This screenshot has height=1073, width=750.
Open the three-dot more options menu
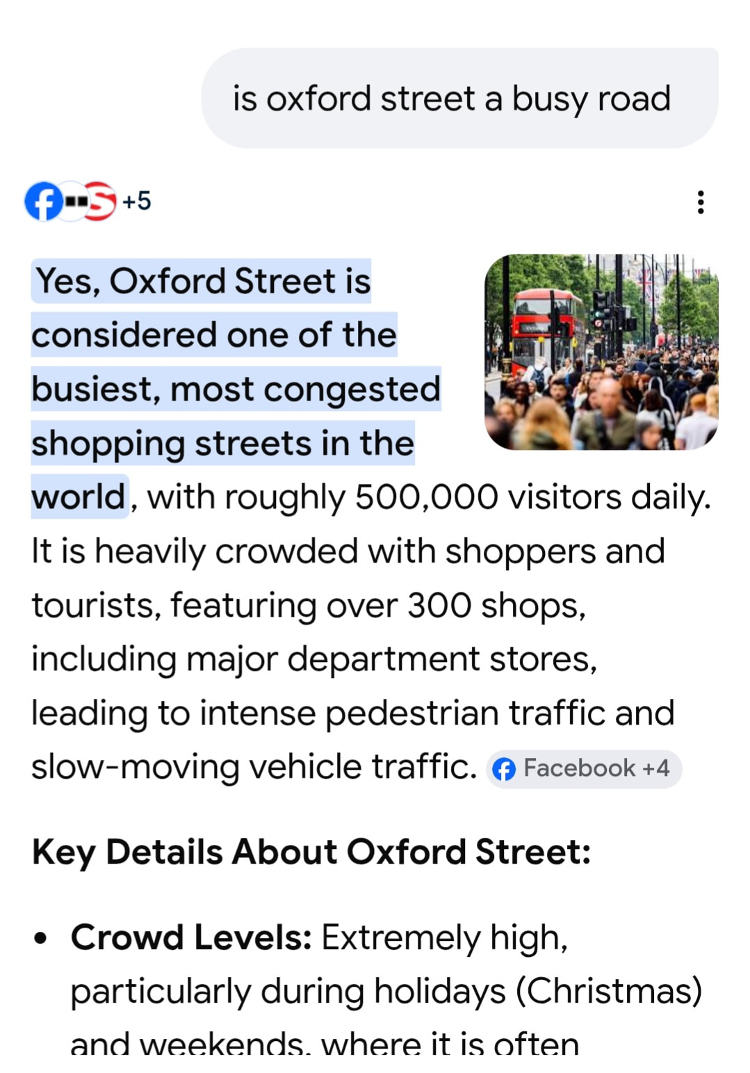click(x=700, y=202)
